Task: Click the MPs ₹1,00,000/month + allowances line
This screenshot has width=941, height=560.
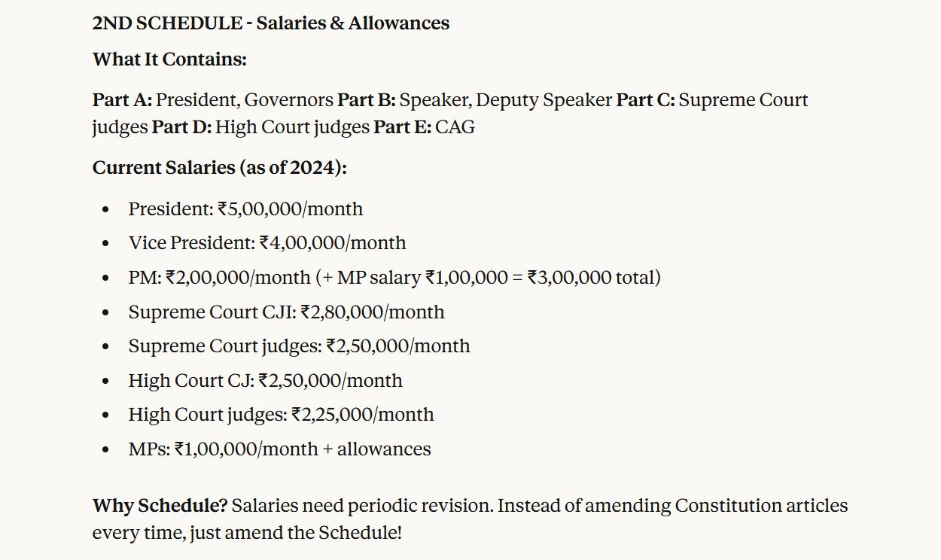Action: pyautogui.click(x=279, y=449)
